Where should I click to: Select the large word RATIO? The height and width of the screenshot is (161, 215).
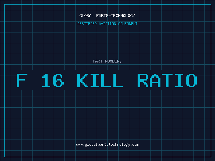(x=167, y=80)
